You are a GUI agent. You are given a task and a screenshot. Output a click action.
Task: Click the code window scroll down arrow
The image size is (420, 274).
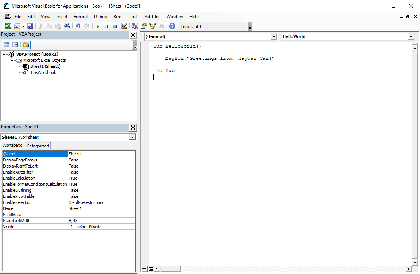coord(415,263)
